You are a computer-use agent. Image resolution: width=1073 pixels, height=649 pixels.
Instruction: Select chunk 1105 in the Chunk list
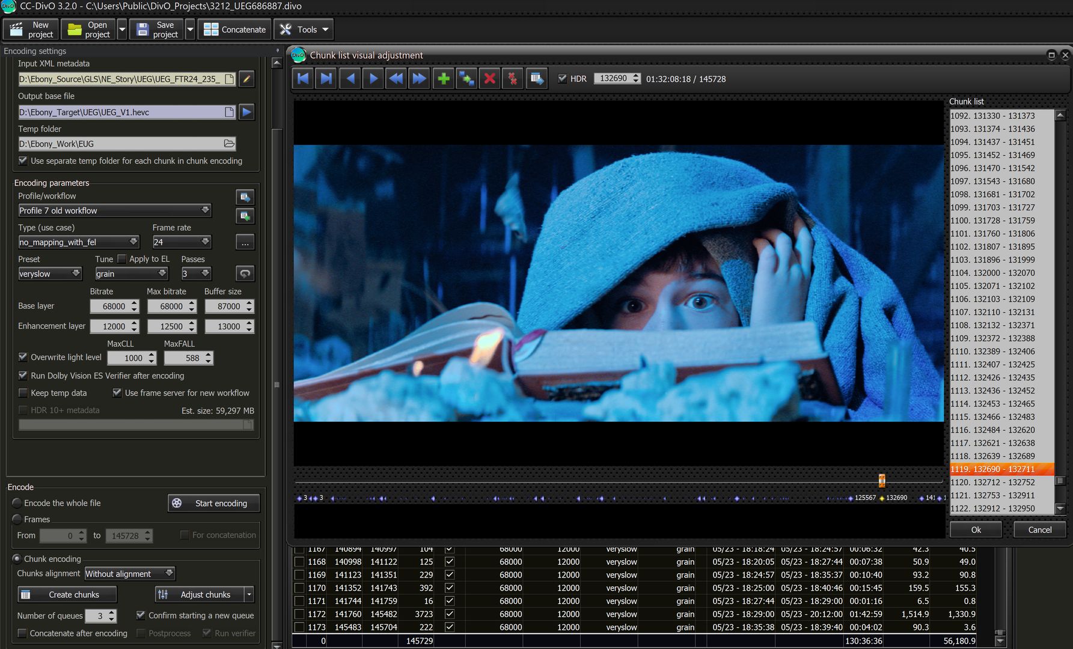click(992, 286)
